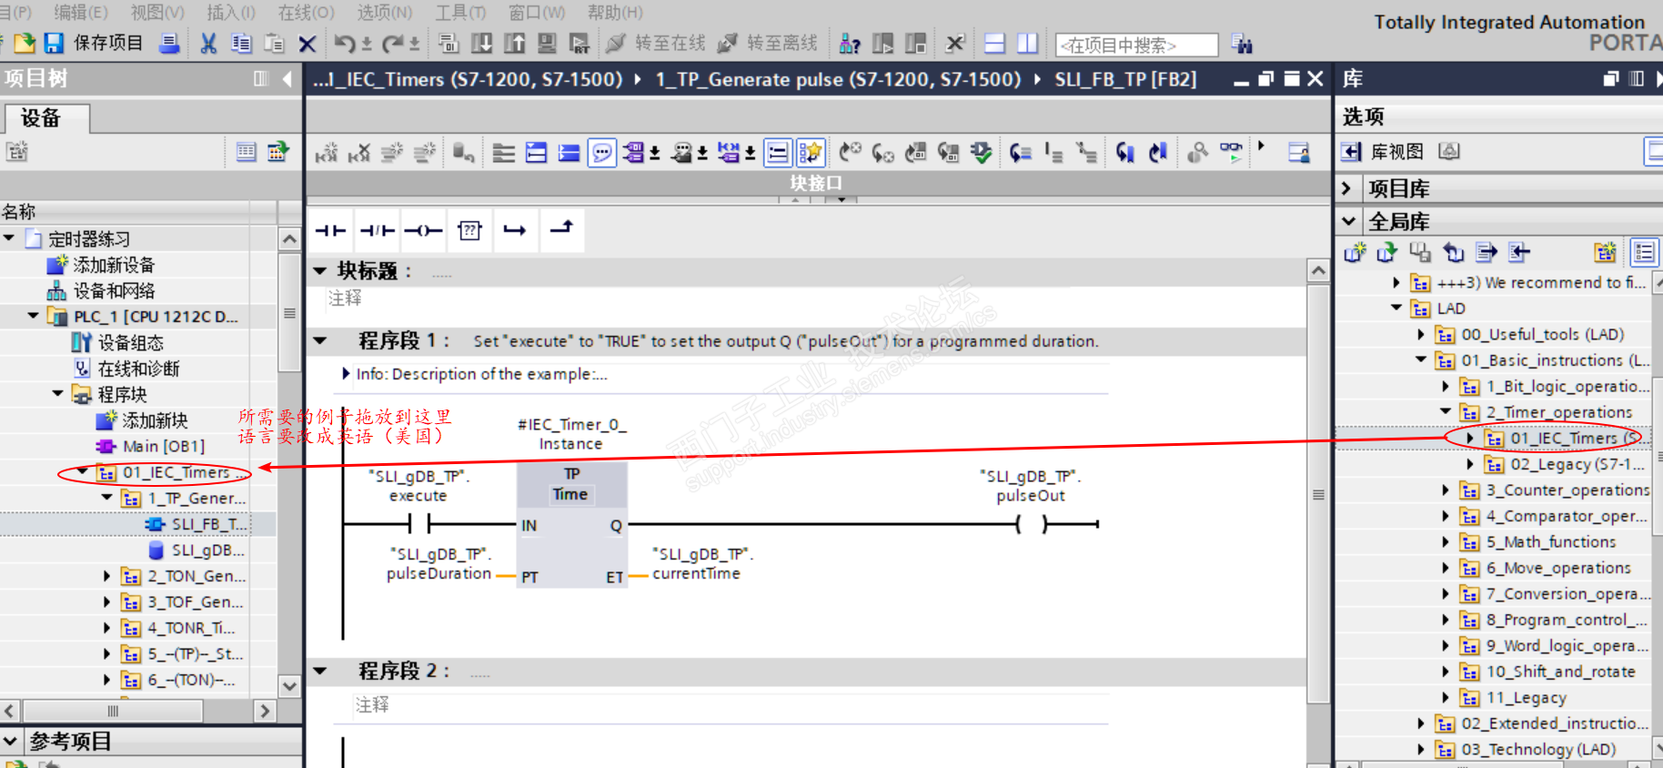Viewport: 1663px width, 768px height.
Task: Select the 设备 tab
Action: tap(47, 118)
